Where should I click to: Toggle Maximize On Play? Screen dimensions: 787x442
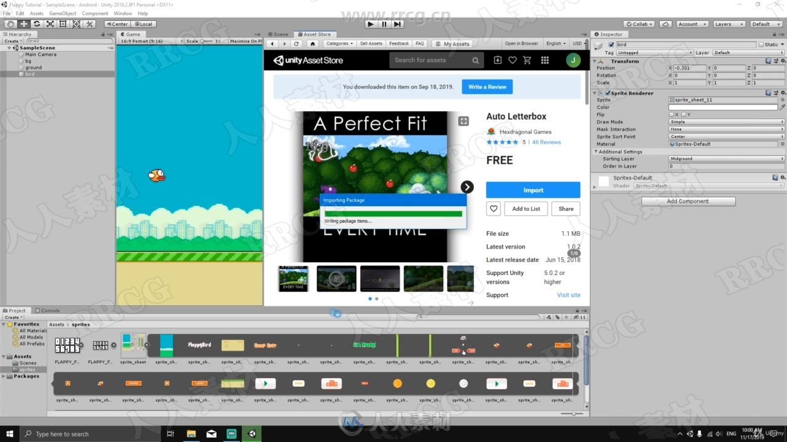pyautogui.click(x=245, y=41)
